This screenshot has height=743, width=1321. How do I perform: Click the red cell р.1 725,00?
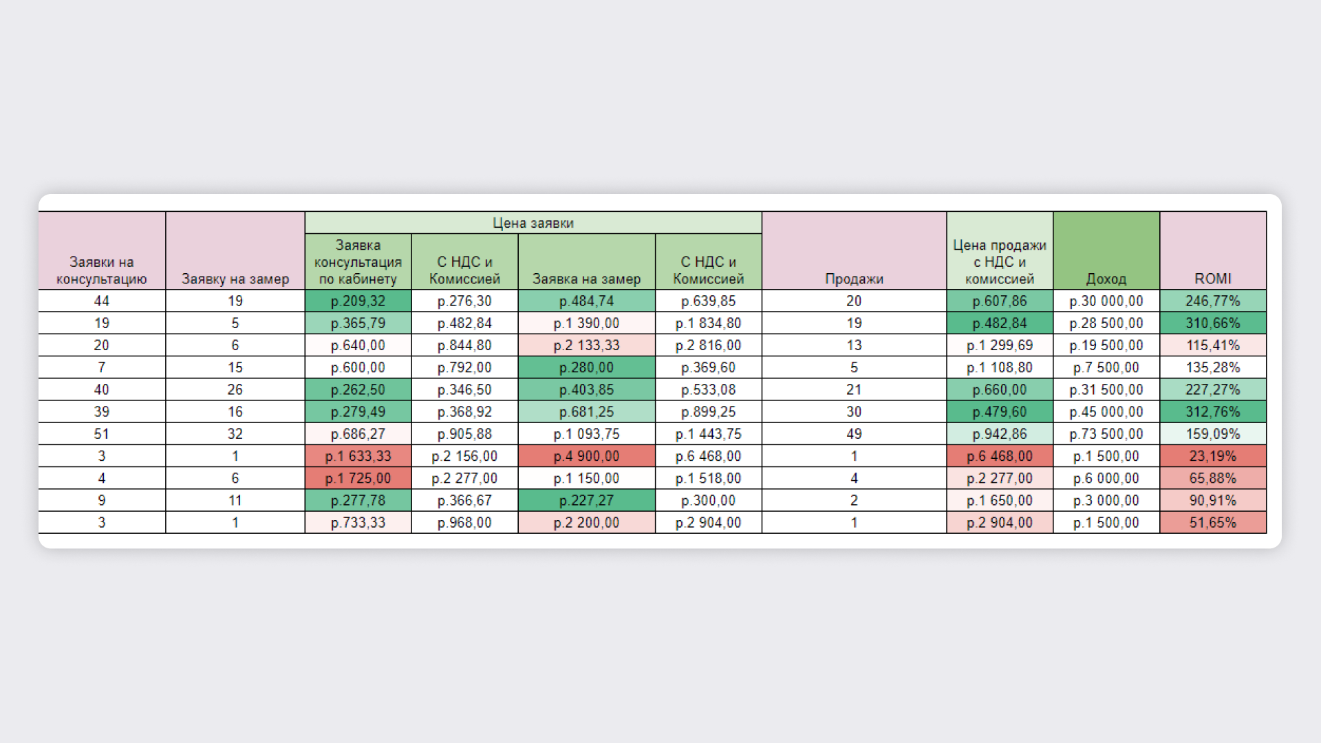(x=358, y=478)
